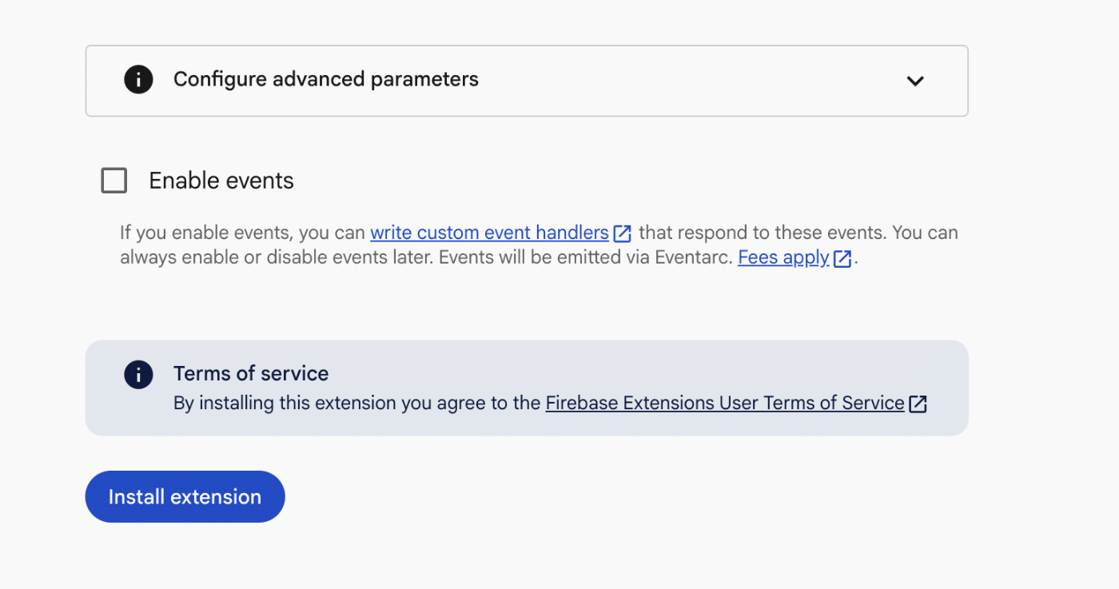Enable the Enable events checkbox
This screenshot has height=589, width=1119.
tap(114, 181)
